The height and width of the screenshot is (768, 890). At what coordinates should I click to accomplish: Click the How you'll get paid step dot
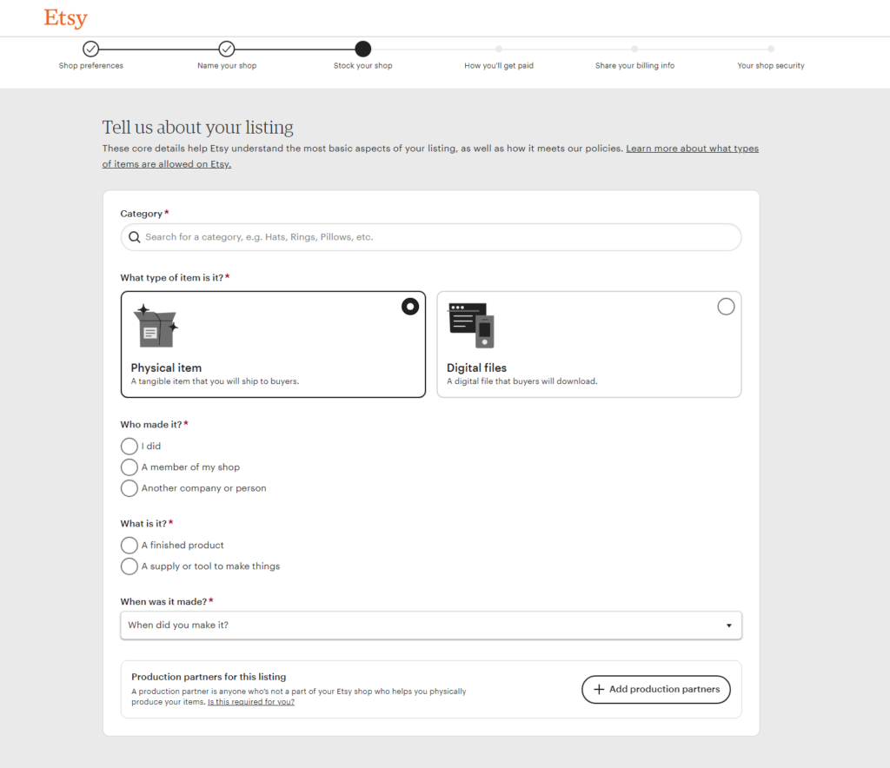[498, 50]
